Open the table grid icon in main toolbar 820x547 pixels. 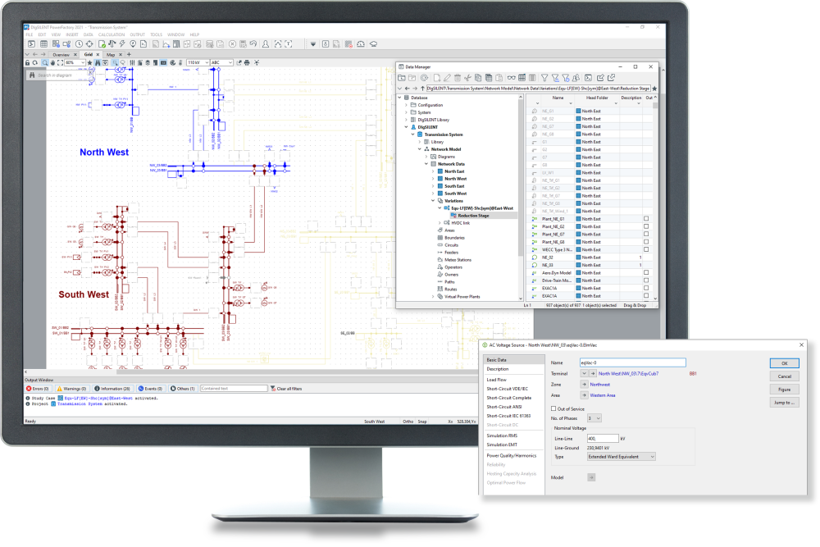pos(44,44)
